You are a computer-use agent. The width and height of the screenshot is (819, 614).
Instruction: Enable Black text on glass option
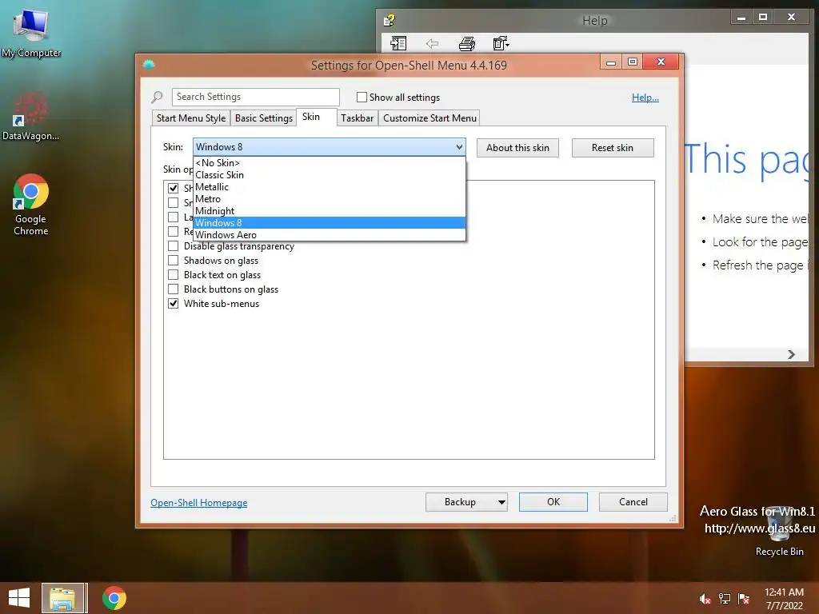[x=173, y=275]
